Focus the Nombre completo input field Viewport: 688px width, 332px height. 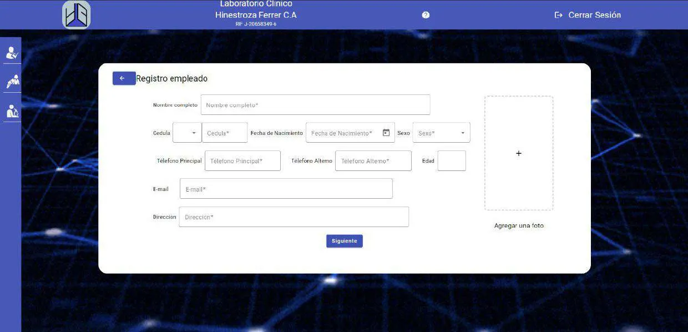click(x=315, y=105)
